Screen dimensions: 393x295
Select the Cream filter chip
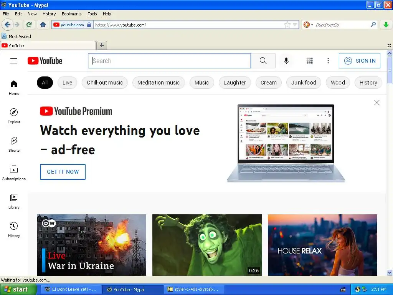point(268,83)
